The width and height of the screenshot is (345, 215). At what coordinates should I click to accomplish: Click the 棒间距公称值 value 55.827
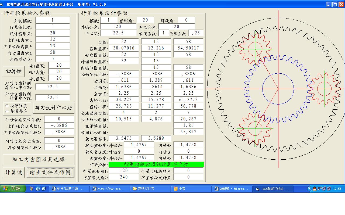tap(188, 132)
